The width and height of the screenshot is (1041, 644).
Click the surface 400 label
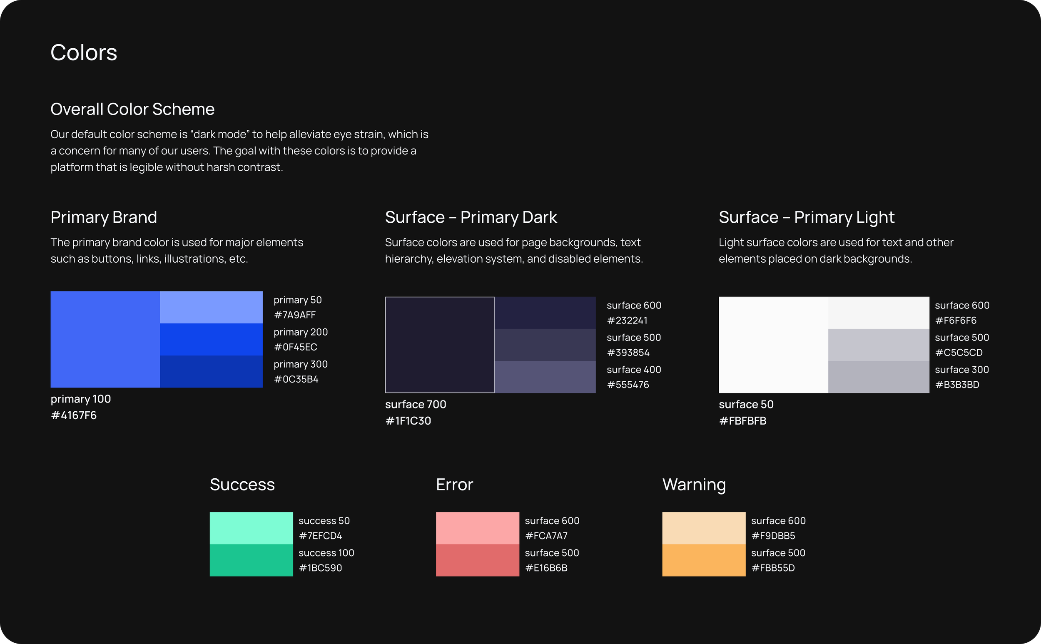(x=634, y=370)
